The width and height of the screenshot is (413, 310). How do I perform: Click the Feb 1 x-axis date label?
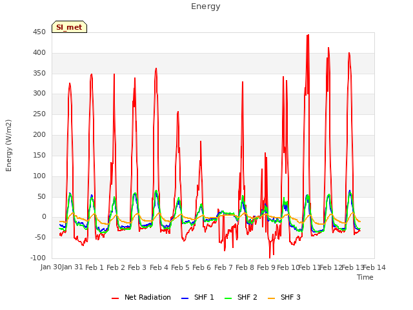tap(94, 267)
